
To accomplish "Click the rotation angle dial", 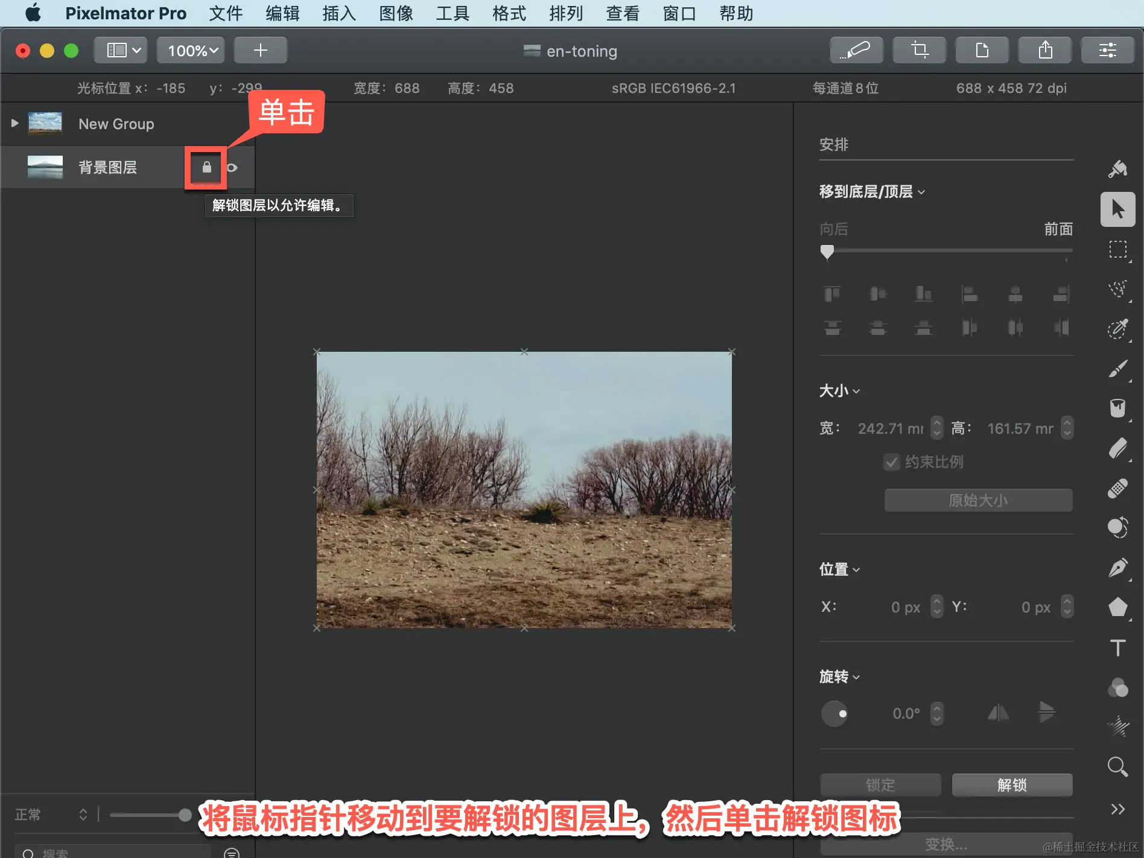I will coord(834,714).
